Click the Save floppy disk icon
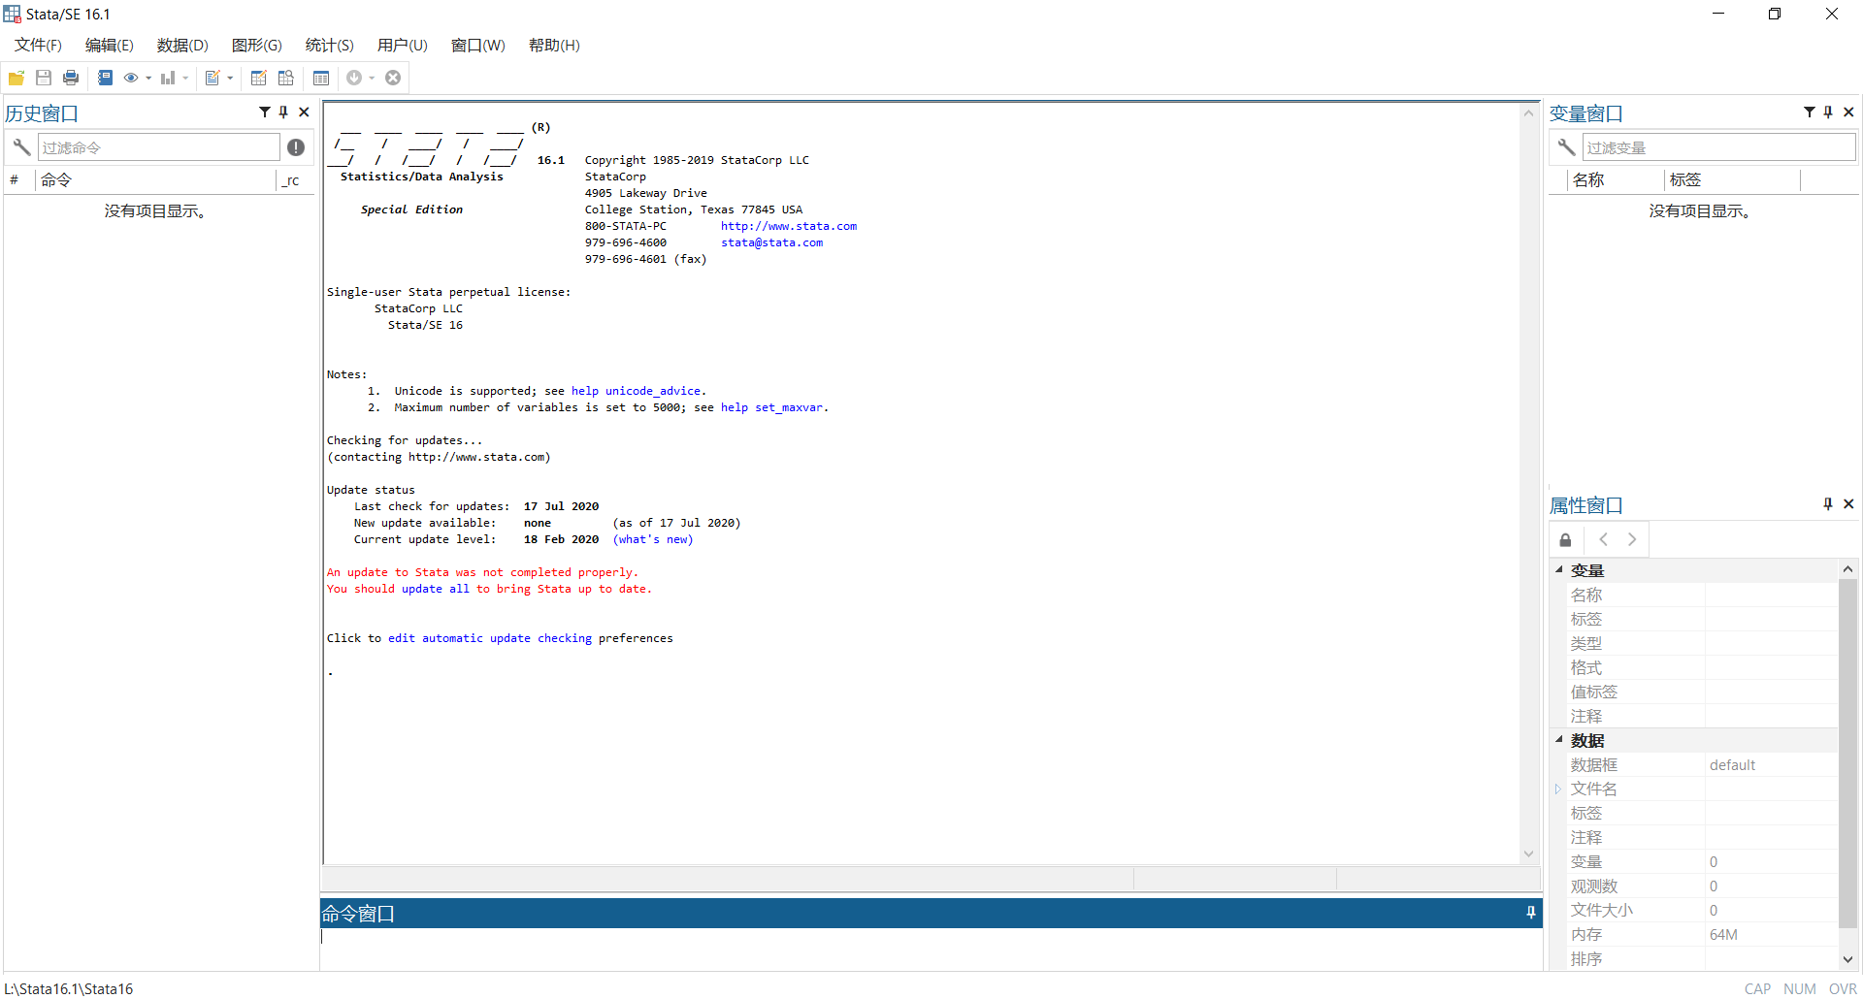The image size is (1863, 999). 44,78
